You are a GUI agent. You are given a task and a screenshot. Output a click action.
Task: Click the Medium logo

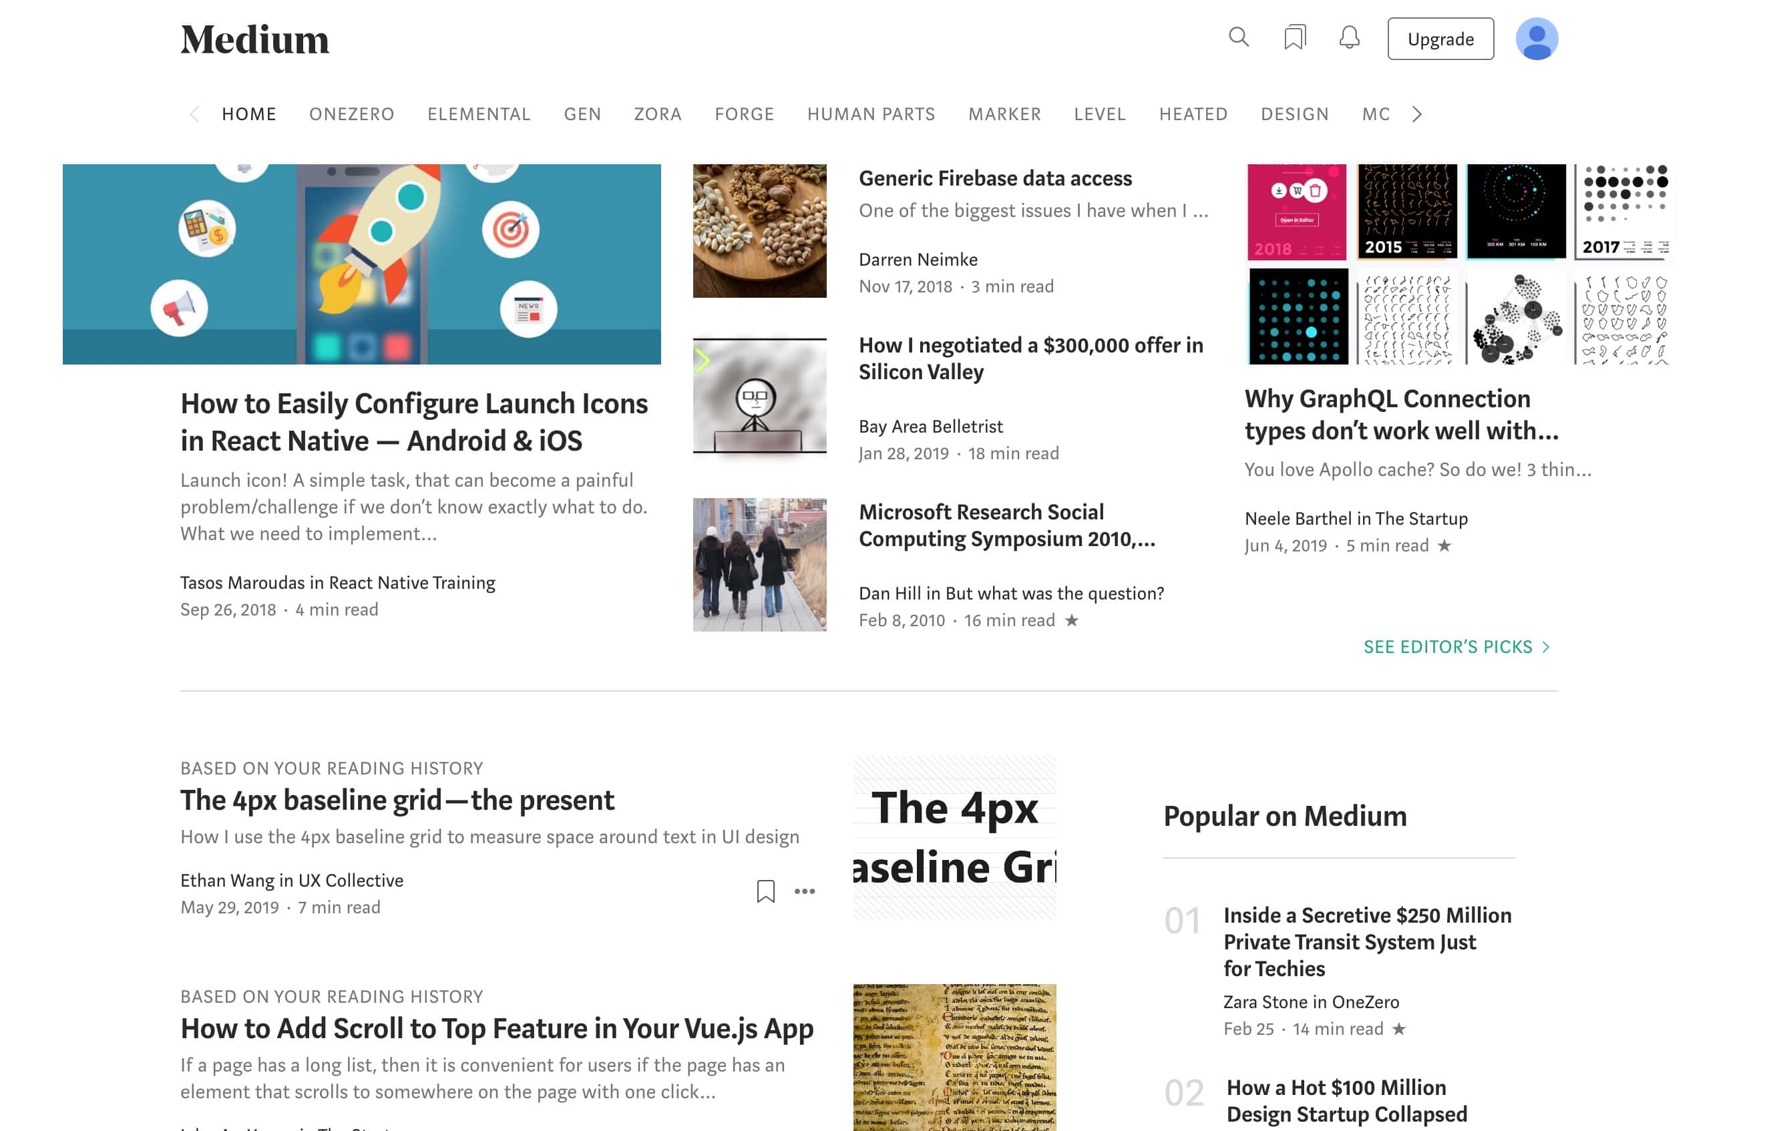255,39
